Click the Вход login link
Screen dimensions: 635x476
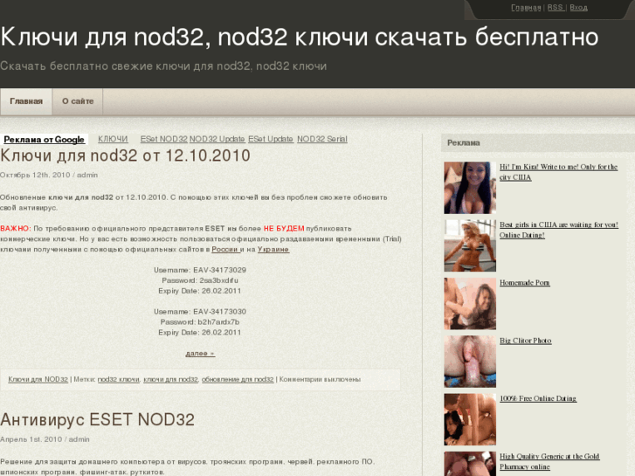click(x=578, y=7)
